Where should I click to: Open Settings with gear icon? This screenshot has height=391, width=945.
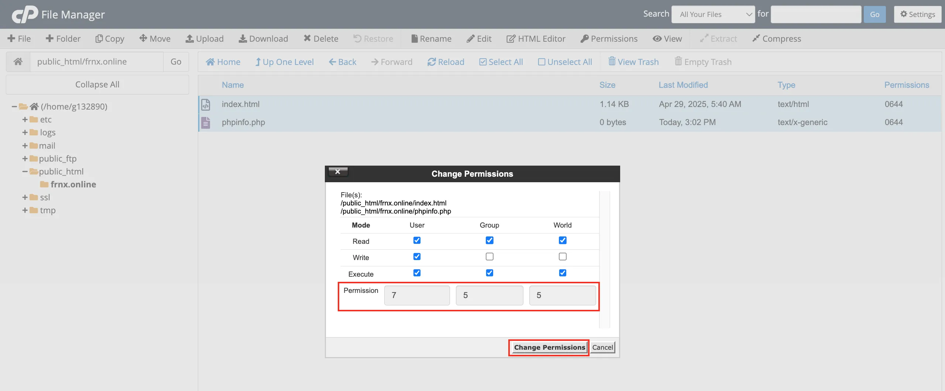pyautogui.click(x=918, y=14)
